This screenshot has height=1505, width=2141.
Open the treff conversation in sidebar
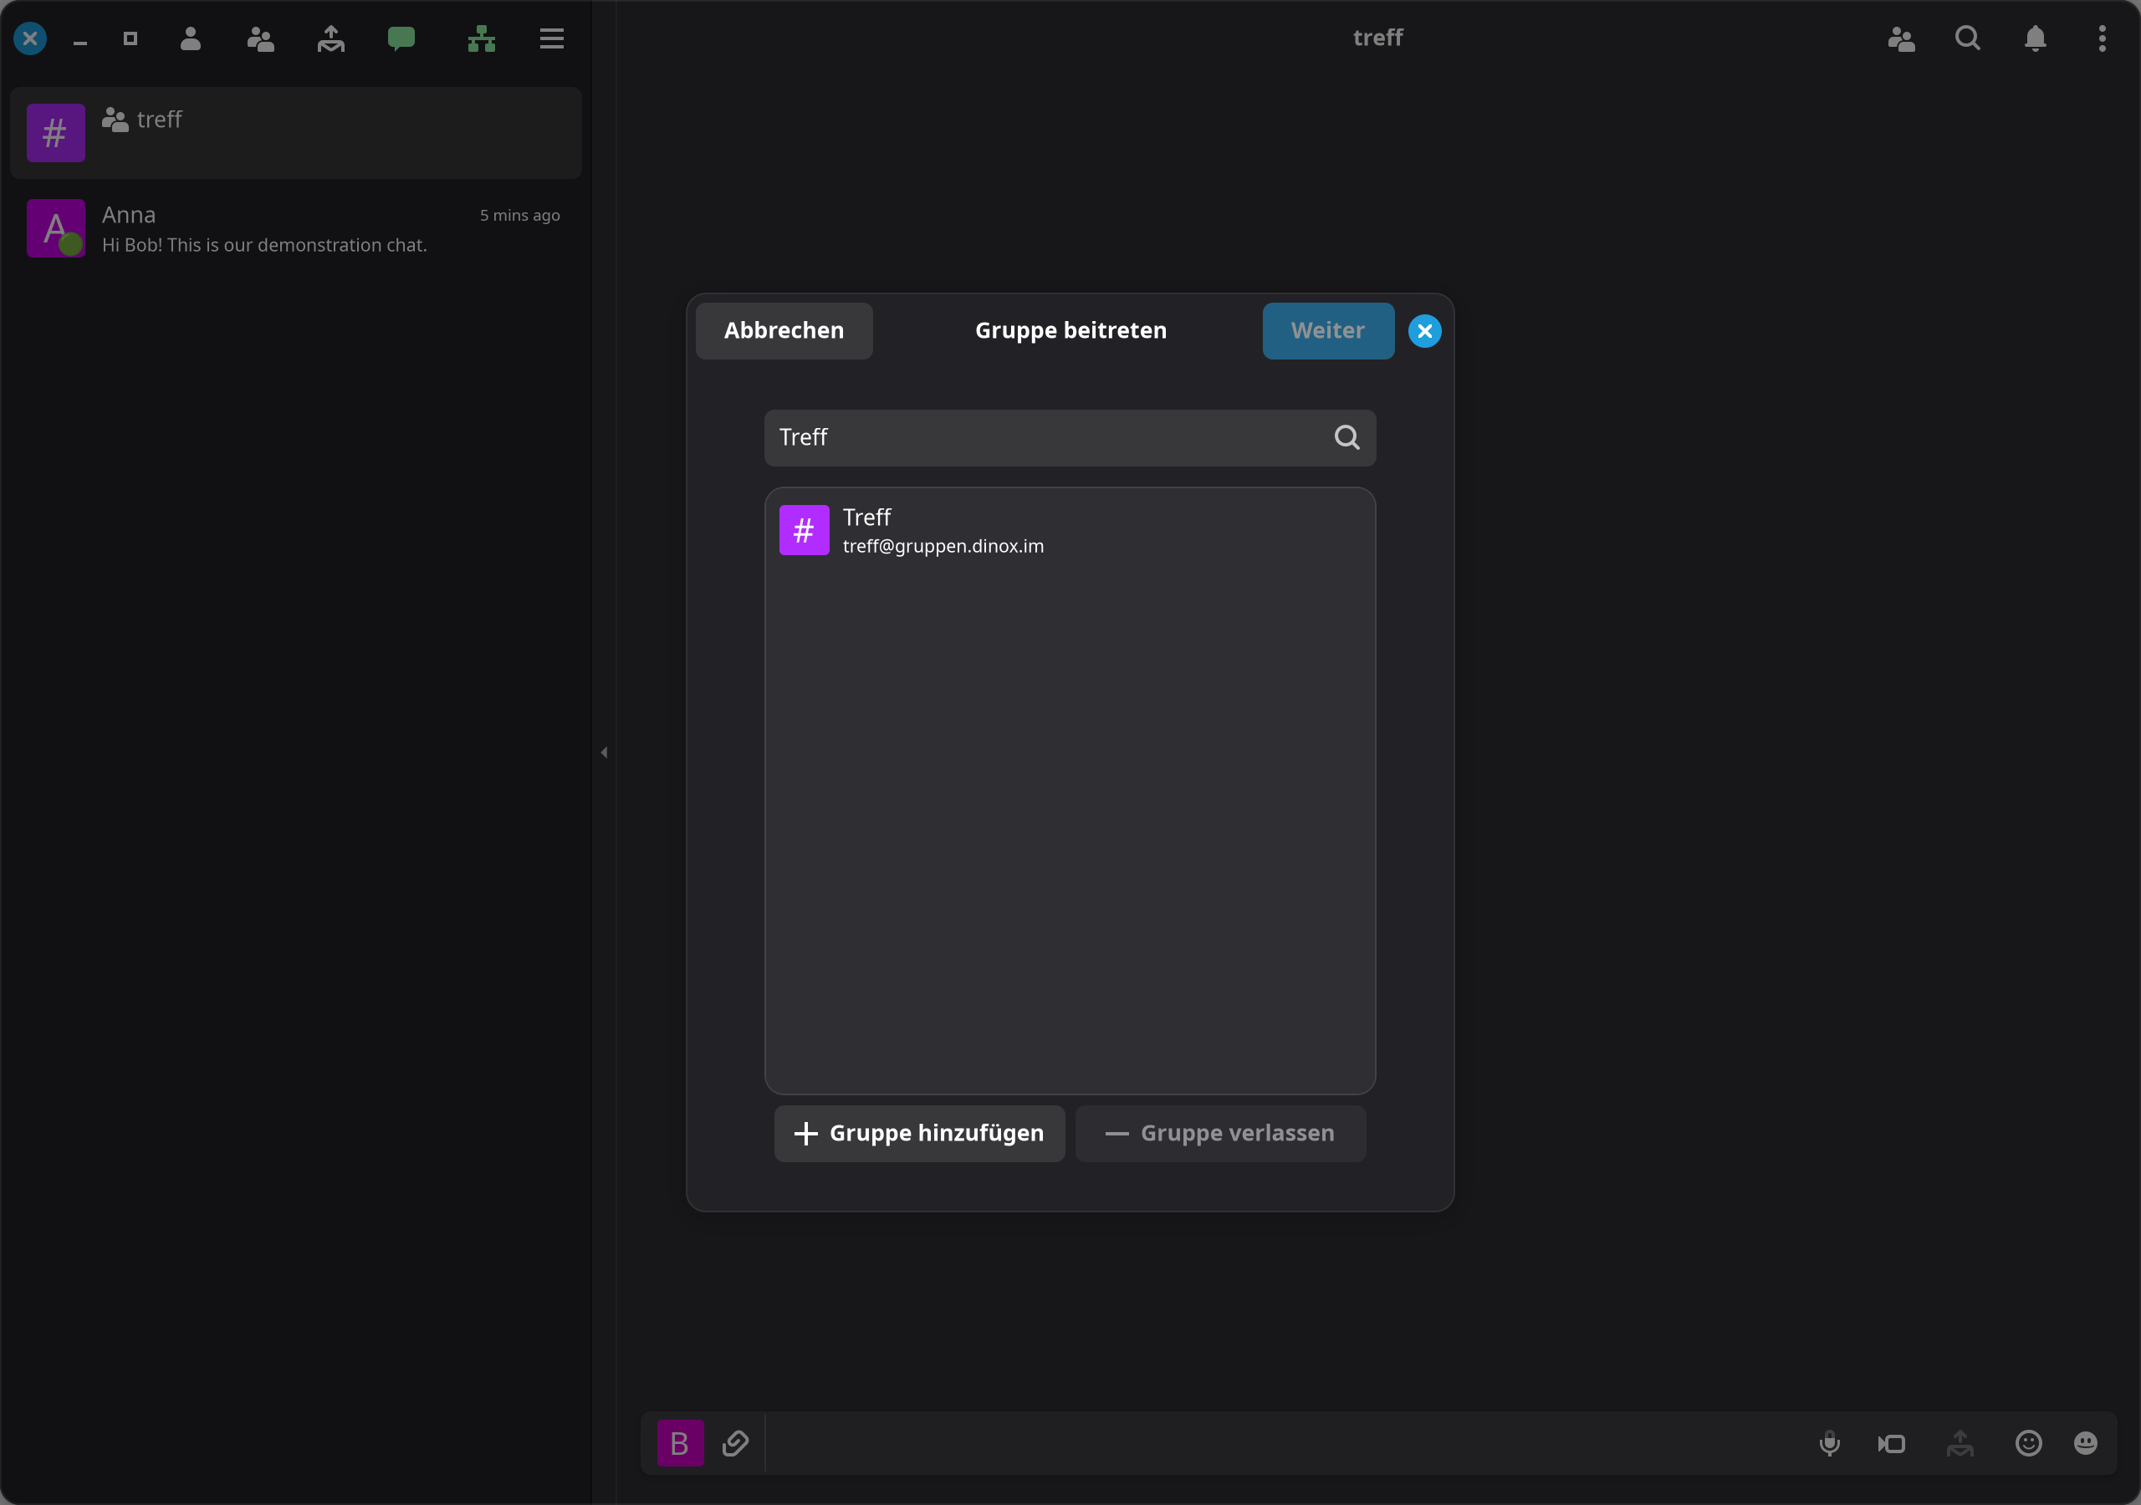[x=295, y=133]
